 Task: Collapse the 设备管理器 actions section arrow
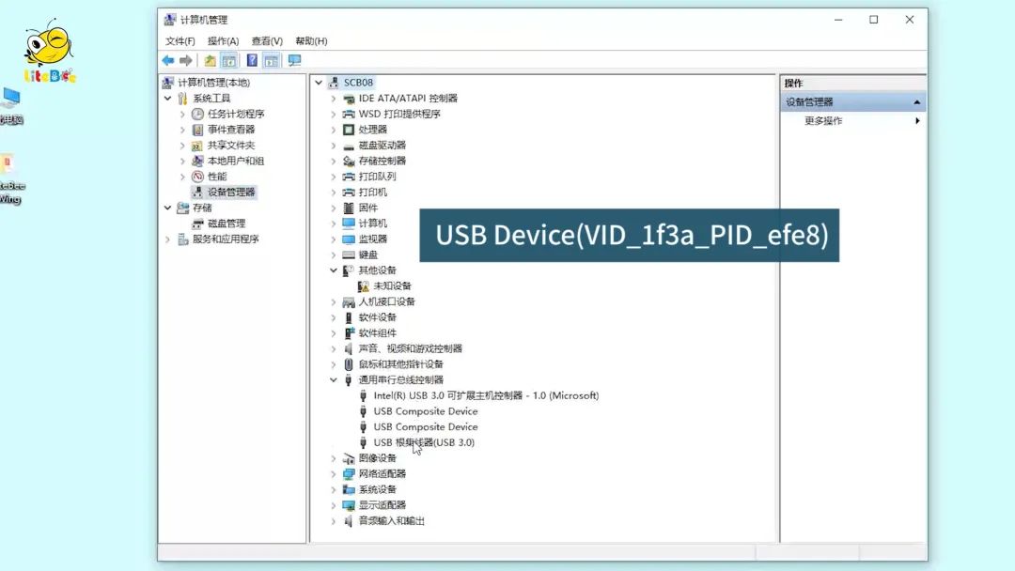coord(916,102)
